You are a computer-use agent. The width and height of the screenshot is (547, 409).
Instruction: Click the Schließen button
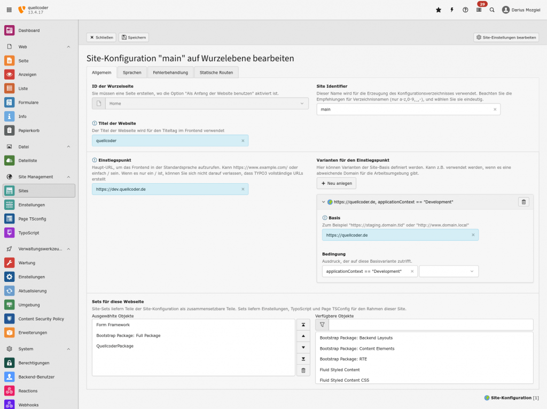tap(101, 37)
